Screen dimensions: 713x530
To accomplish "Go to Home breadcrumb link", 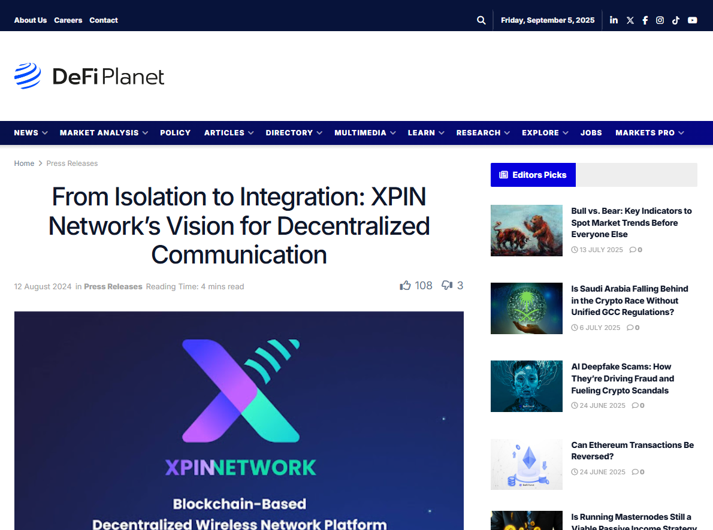I will pyautogui.click(x=24, y=163).
